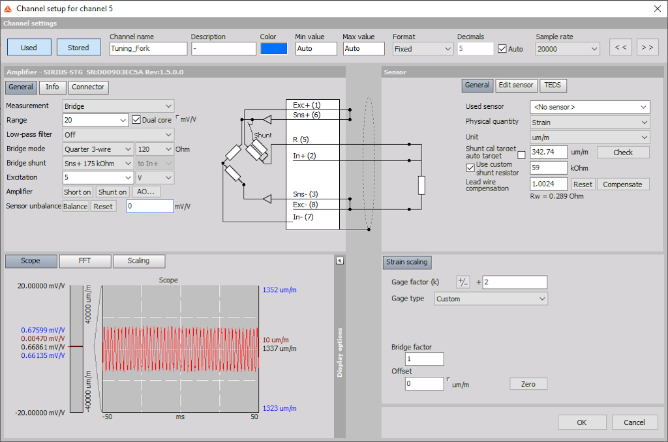Switch to amplifier Info tab

point(52,87)
